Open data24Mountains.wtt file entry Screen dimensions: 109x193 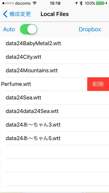pos(54,70)
